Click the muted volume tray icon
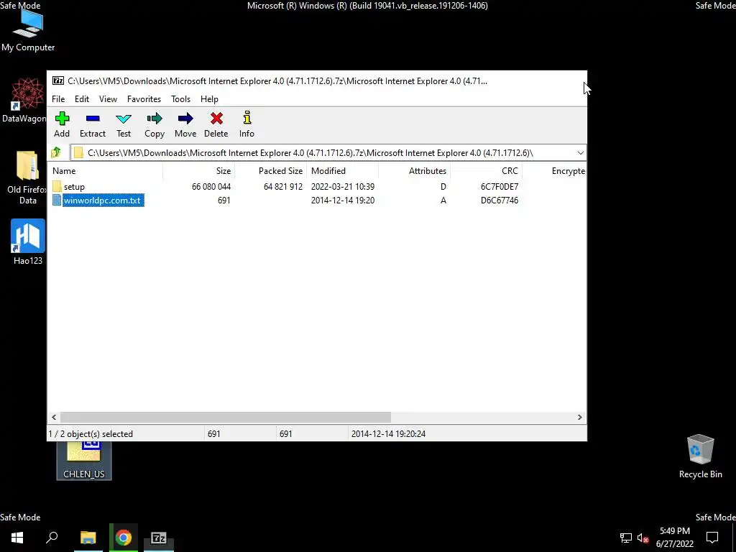Viewport: 736px width, 552px height. click(x=643, y=538)
